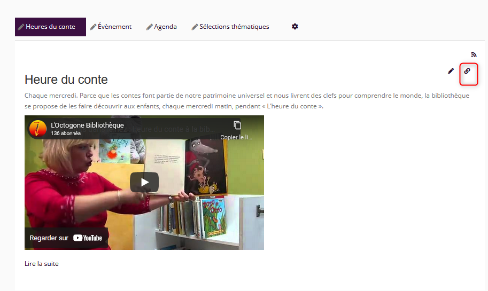Screen dimensions: 488x291
Task: Click the pencil edit icon near the article title
Action: tap(451, 71)
